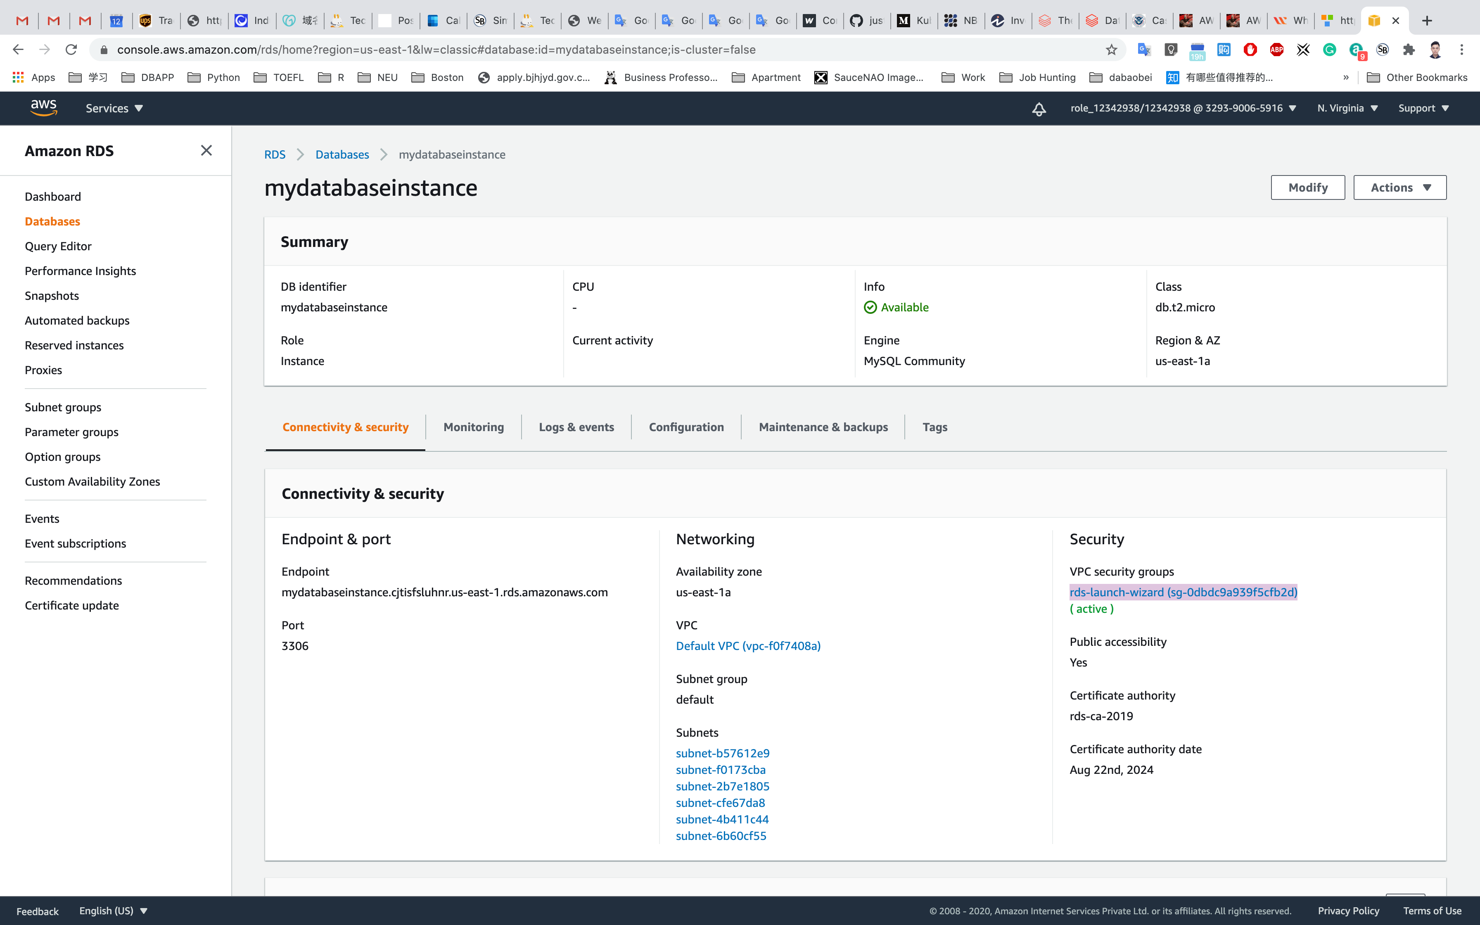Screen dimensions: 1480x925
Task: Switch to the Monitoring tab
Action: (x=473, y=427)
